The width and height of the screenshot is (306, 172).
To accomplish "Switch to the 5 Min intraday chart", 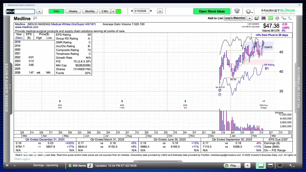I will (105, 11).
